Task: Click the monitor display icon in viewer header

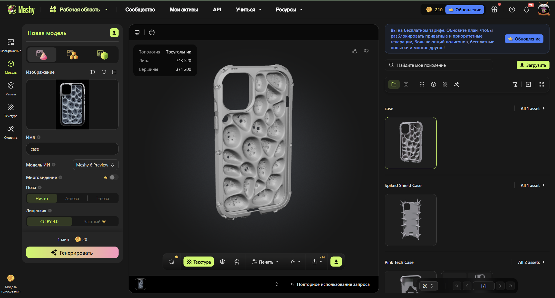Action: click(137, 32)
